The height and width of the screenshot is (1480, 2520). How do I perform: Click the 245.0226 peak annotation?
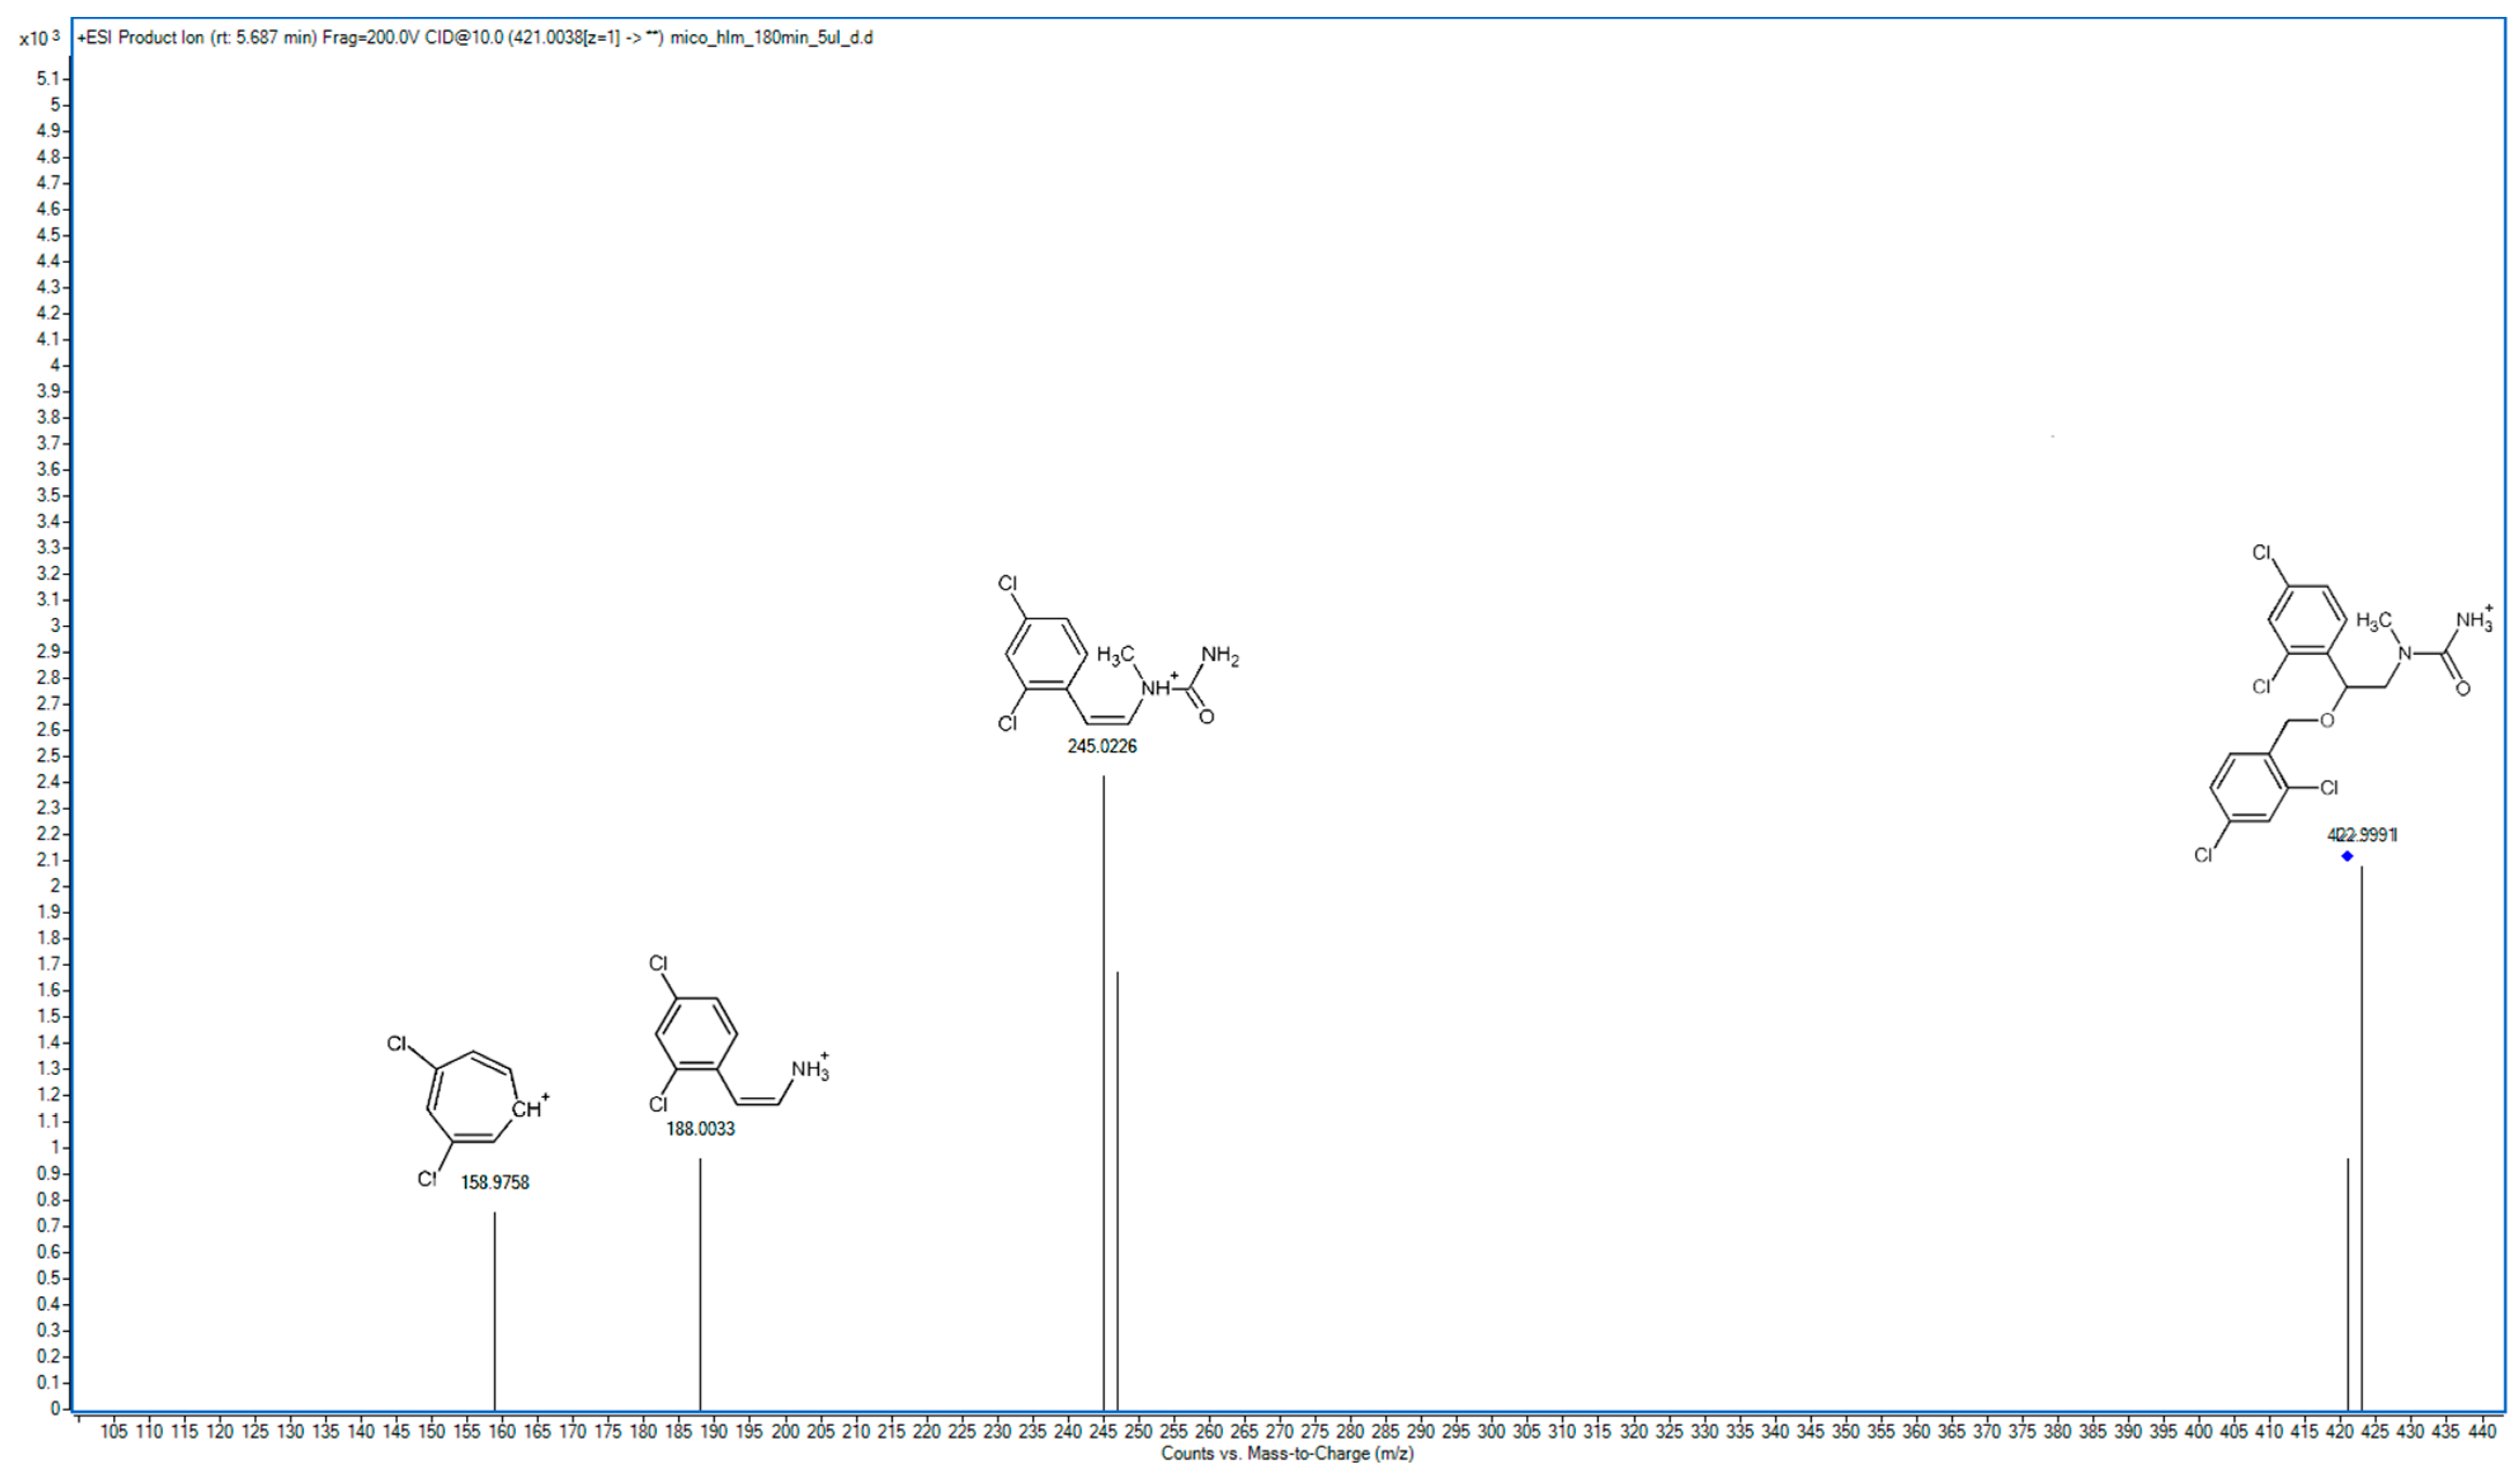click(x=1103, y=744)
